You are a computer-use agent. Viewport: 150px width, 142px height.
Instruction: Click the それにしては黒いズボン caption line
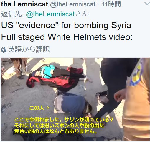59,126
